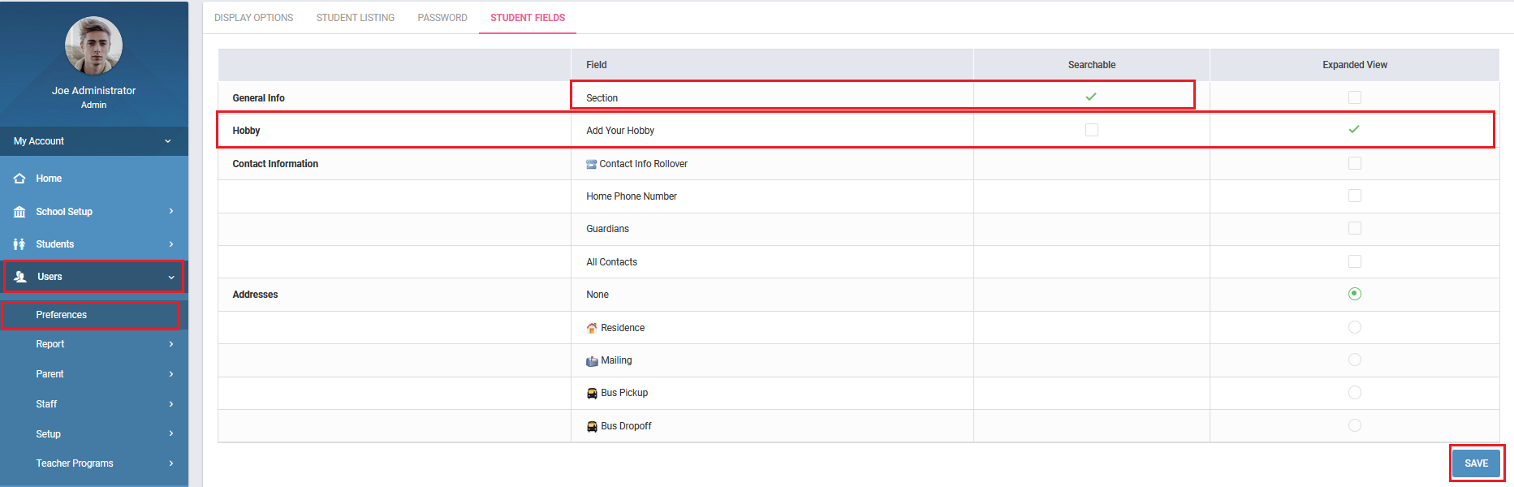Viewport: 1514px width, 487px height.
Task: Enable Expanded View for All Contacts
Action: click(1355, 261)
